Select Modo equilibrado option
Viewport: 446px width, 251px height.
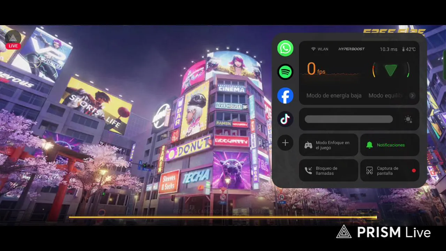386,96
